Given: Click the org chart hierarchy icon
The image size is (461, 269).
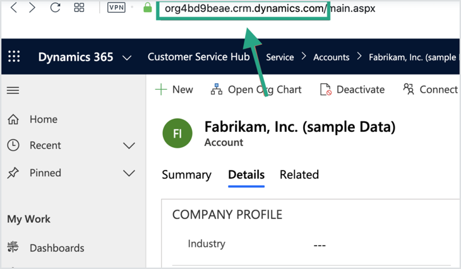Looking at the screenshot, I should pos(217,89).
